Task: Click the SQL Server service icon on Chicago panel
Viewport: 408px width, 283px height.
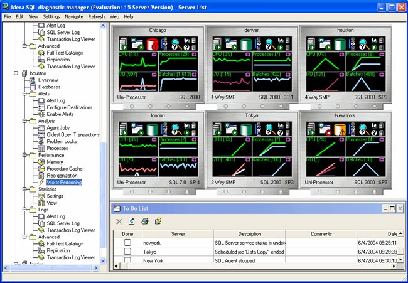Action: (x=124, y=44)
